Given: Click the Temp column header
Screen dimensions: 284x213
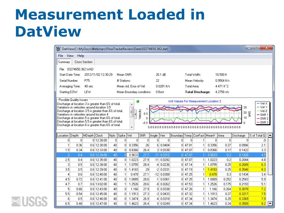Looking at the screenshot, I should [x=188, y=135].
